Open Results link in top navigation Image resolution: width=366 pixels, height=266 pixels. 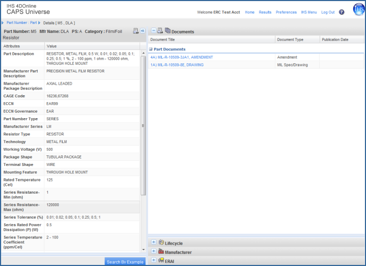click(x=265, y=12)
